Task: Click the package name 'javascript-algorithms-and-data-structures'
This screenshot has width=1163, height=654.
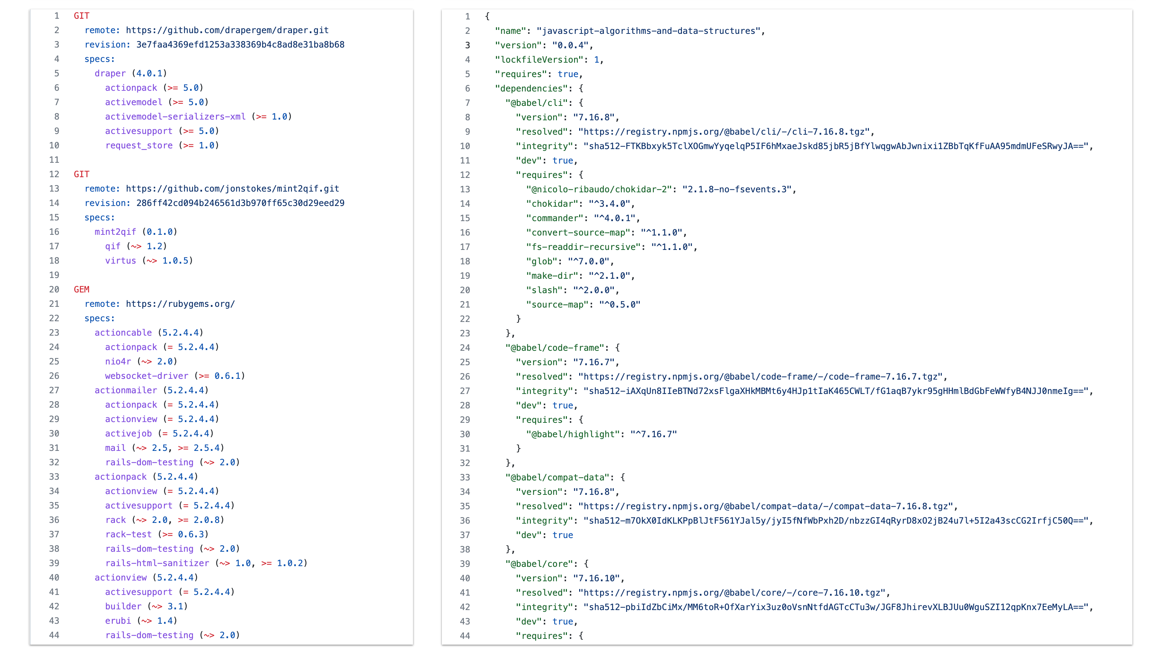Action: (x=648, y=31)
